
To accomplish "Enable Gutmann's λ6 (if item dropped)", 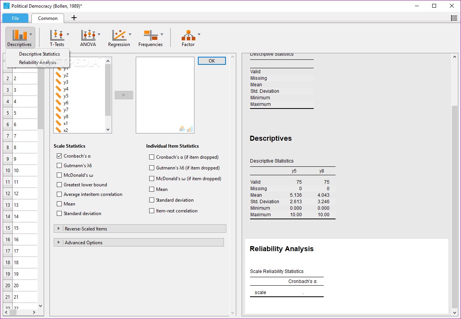I will click(152, 168).
